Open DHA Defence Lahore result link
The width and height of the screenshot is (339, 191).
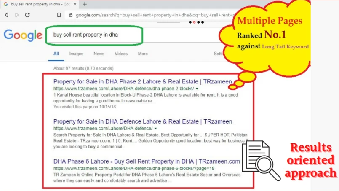pyautogui.click(x=143, y=121)
